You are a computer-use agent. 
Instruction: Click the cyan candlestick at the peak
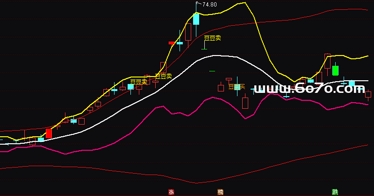click(x=196, y=19)
